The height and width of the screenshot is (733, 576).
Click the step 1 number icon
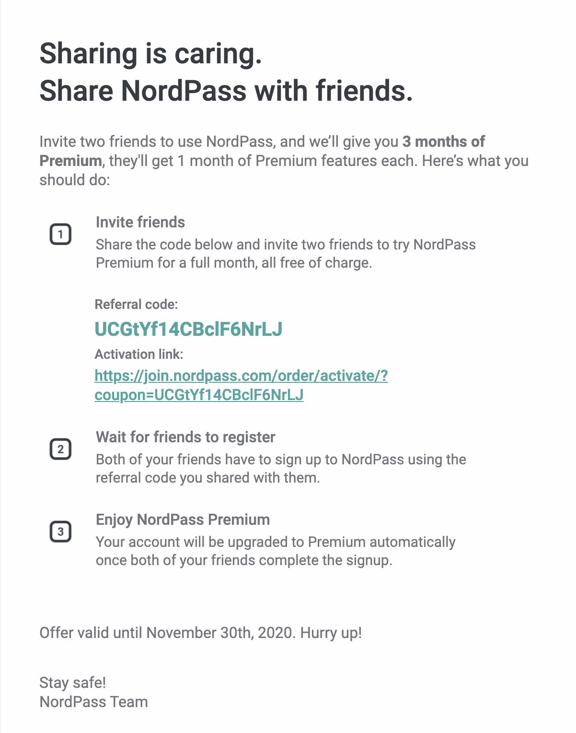point(60,235)
